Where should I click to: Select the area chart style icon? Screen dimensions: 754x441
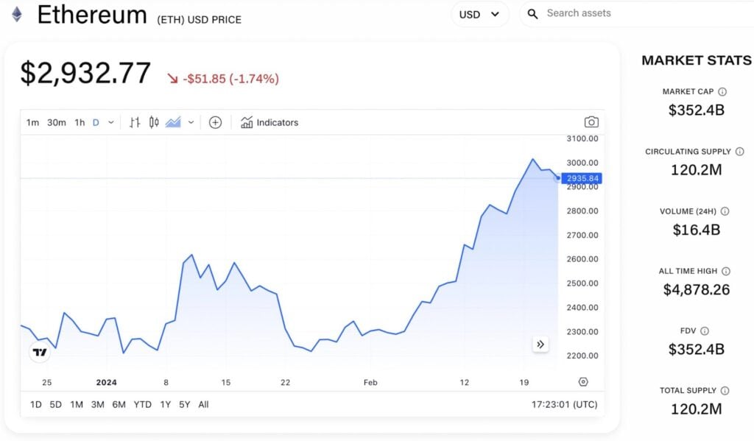[x=173, y=123]
